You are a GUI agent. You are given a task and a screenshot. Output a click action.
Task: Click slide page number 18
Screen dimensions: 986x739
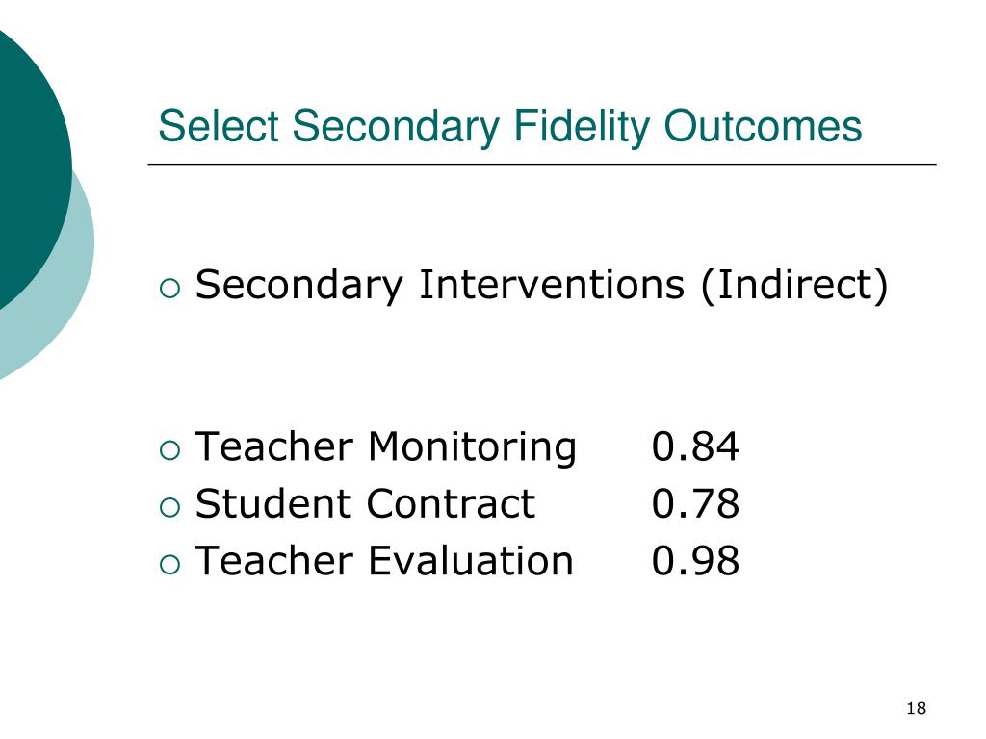917,709
